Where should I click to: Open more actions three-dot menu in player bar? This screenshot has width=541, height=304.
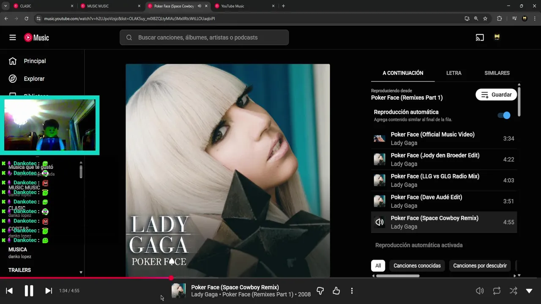tap(352, 291)
